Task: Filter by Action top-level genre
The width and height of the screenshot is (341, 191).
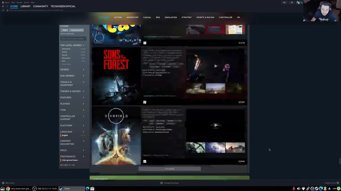Action: point(64,52)
